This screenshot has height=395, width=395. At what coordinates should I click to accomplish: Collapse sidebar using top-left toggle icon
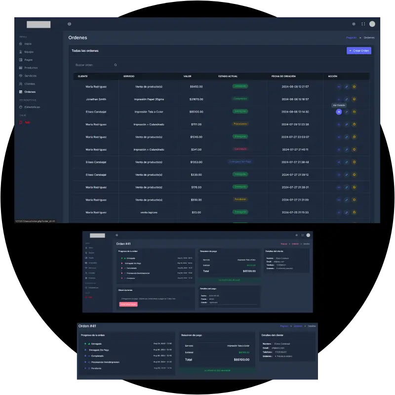(69, 24)
